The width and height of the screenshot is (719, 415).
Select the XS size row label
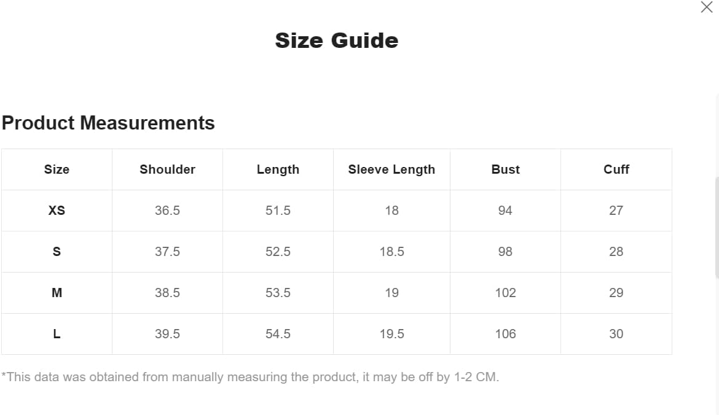click(57, 211)
